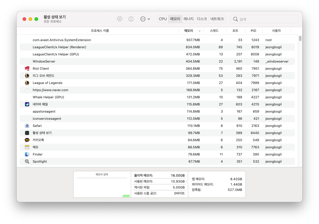Click the 메모 notes icon
The image size is (319, 224).
27,147
